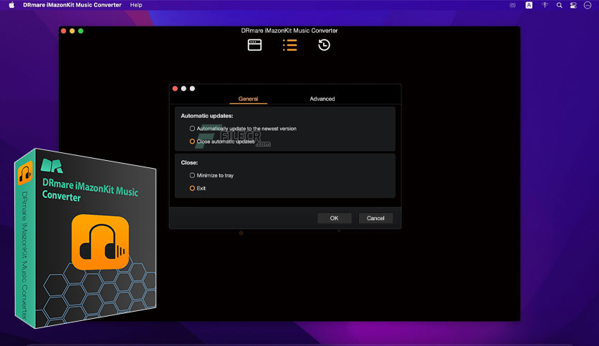The height and width of the screenshot is (346, 599).
Task: Open the Apple menu
Action: pyautogui.click(x=11, y=5)
